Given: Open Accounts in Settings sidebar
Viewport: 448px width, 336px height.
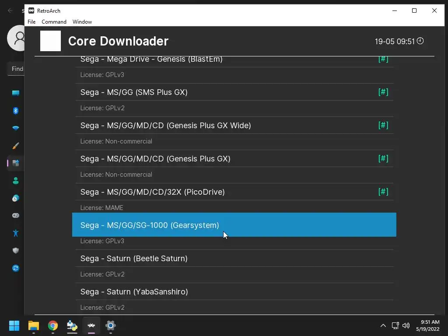Looking at the screenshot, I should click(x=16, y=181).
